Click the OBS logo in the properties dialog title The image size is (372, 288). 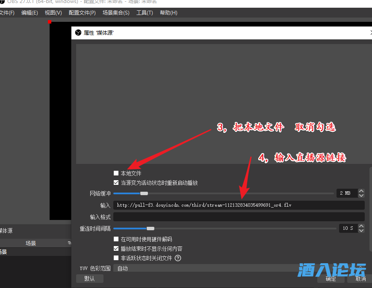(x=78, y=33)
